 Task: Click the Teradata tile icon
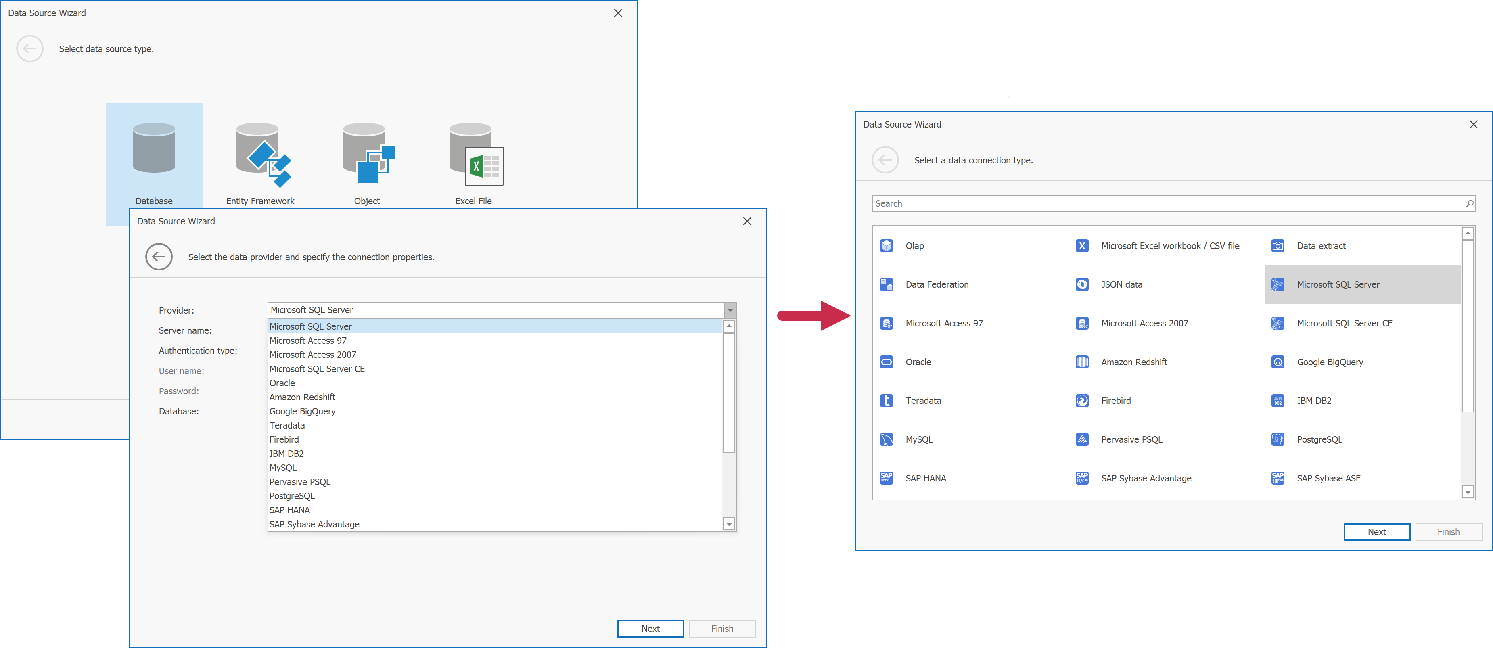[886, 401]
